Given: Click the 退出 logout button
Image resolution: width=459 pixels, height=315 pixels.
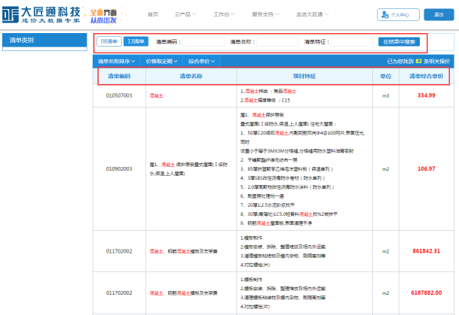Looking at the screenshot, I should [x=438, y=14].
